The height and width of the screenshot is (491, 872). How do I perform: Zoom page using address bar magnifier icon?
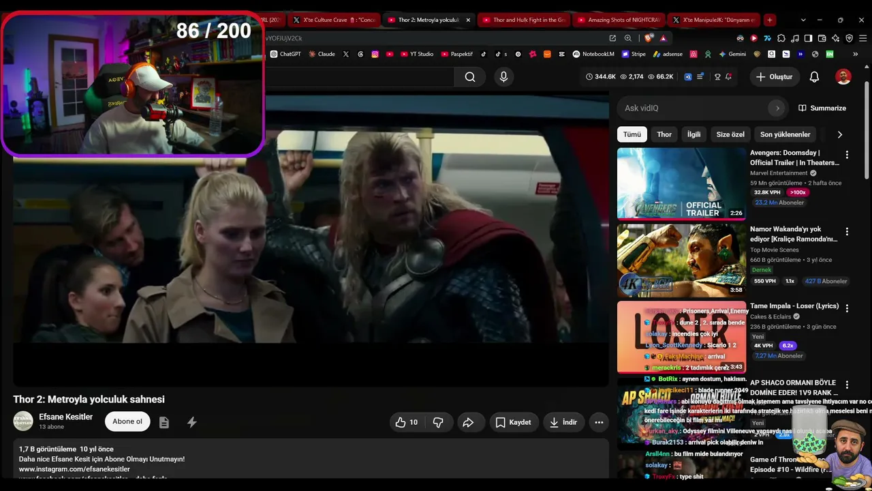click(x=628, y=38)
